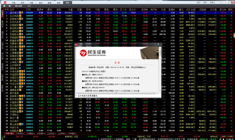This screenshot has height=140, width=235.
Task: Open the 资讯 menu tab
Action: coord(23,3)
